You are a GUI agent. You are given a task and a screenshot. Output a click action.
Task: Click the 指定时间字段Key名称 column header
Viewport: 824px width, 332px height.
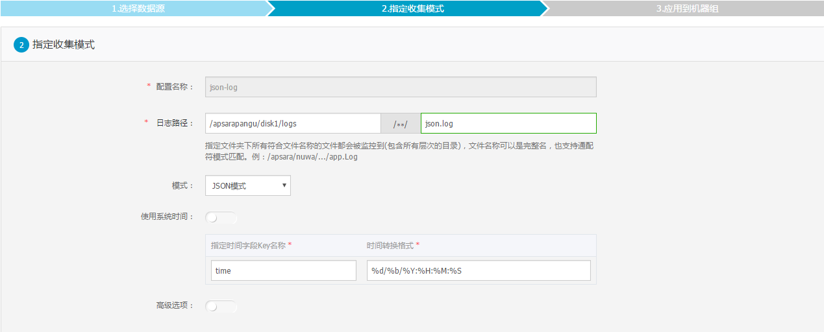pyautogui.click(x=251, y=245)
